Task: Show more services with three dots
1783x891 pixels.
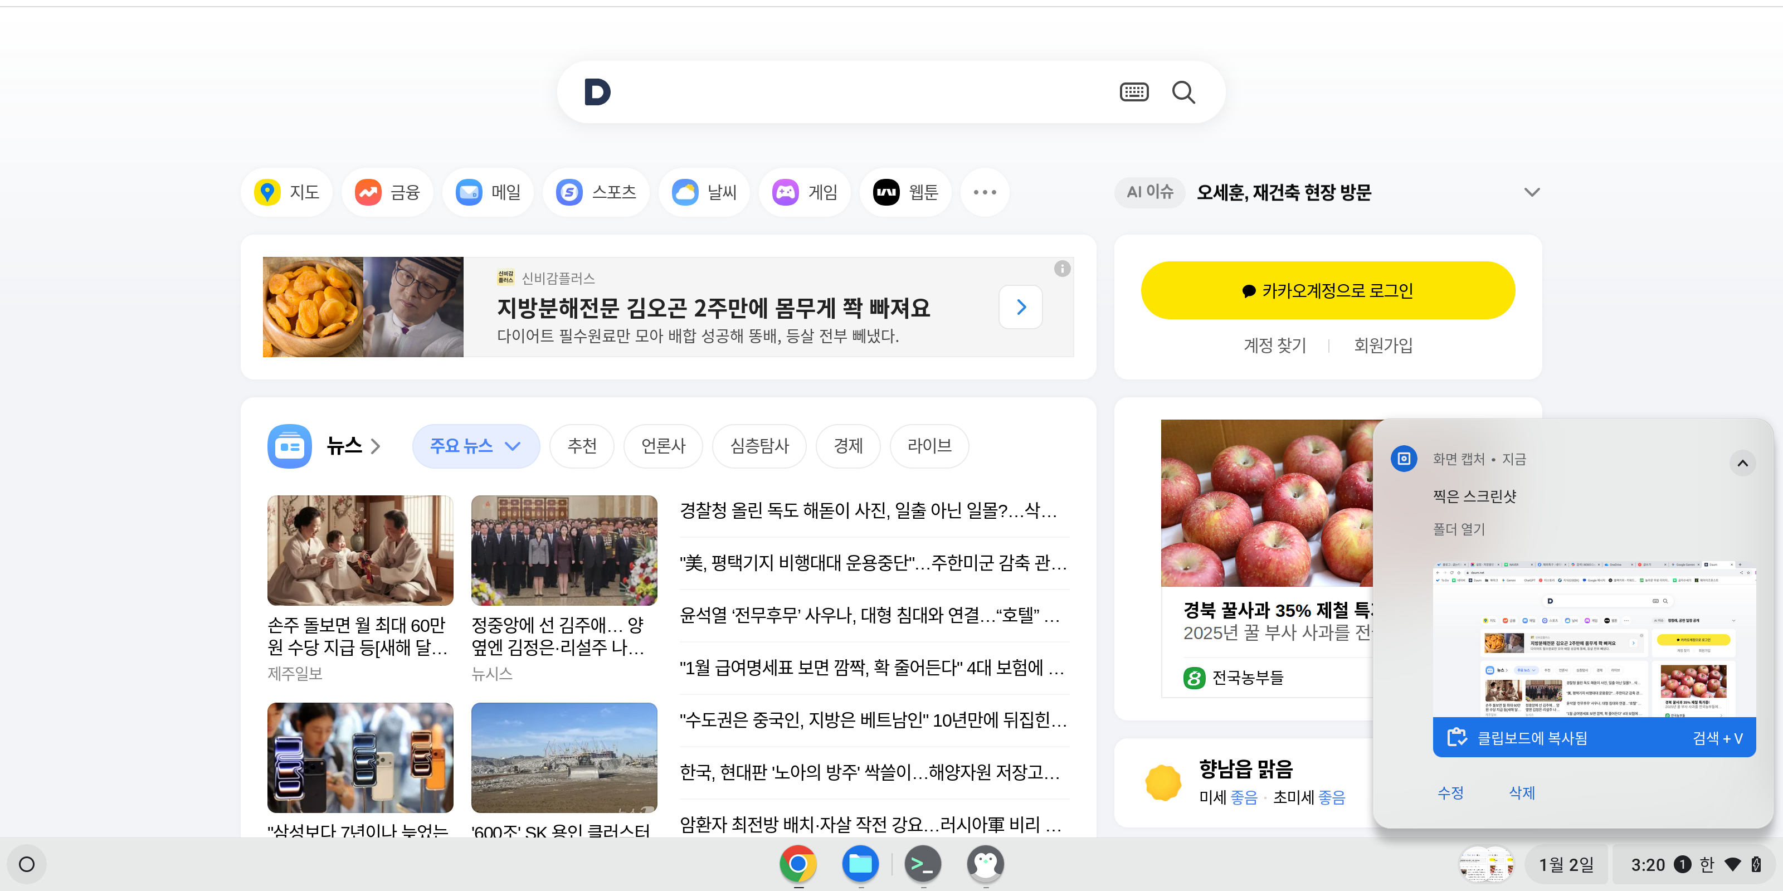Action: pos(984,192)
